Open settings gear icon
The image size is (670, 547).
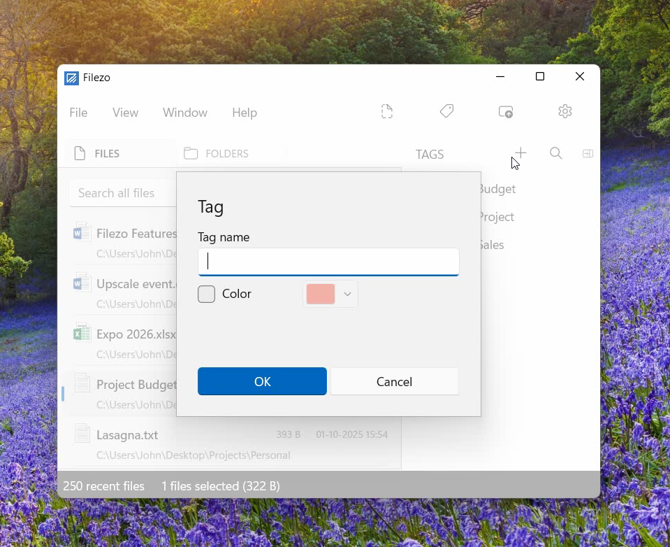[565, 112]
